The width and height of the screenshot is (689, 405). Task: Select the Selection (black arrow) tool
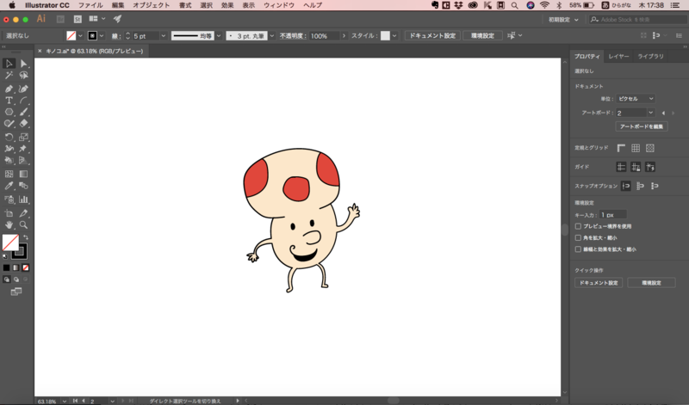pyautogui.click(x=9, y=64)
